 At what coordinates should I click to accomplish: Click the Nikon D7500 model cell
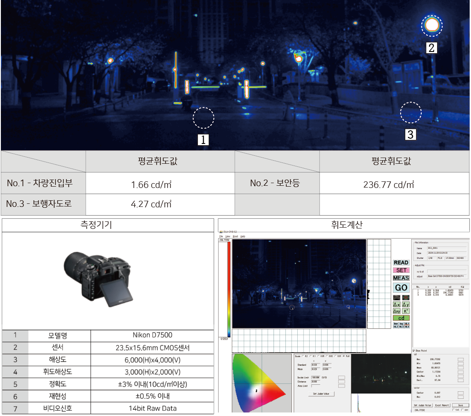(x=152, y=335)
